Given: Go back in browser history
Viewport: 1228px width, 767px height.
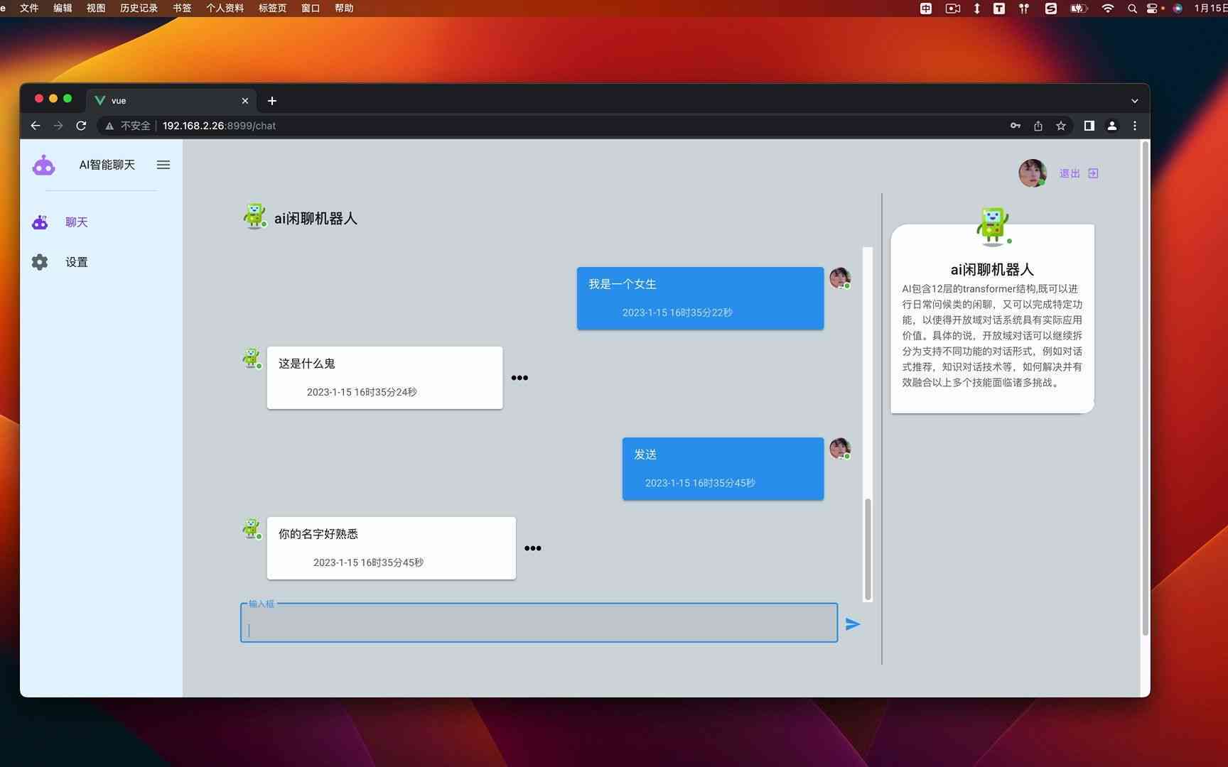Looking at the screenshot, I should [36, 126].
